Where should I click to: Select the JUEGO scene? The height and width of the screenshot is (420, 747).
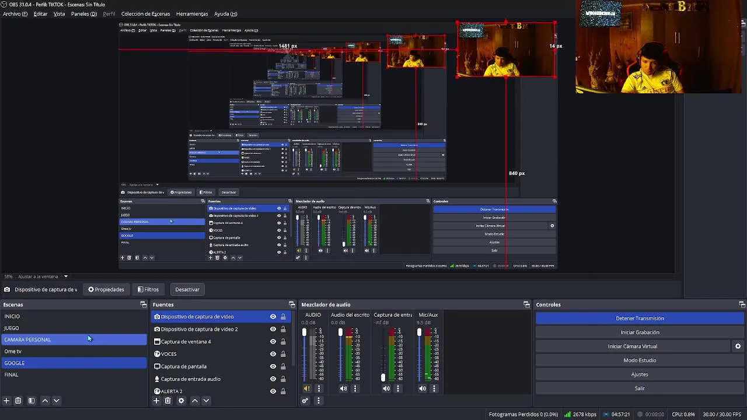(x=74, y=328)
